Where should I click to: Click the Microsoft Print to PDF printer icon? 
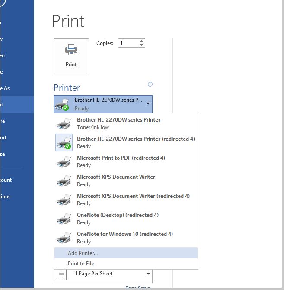click(64, 162)
